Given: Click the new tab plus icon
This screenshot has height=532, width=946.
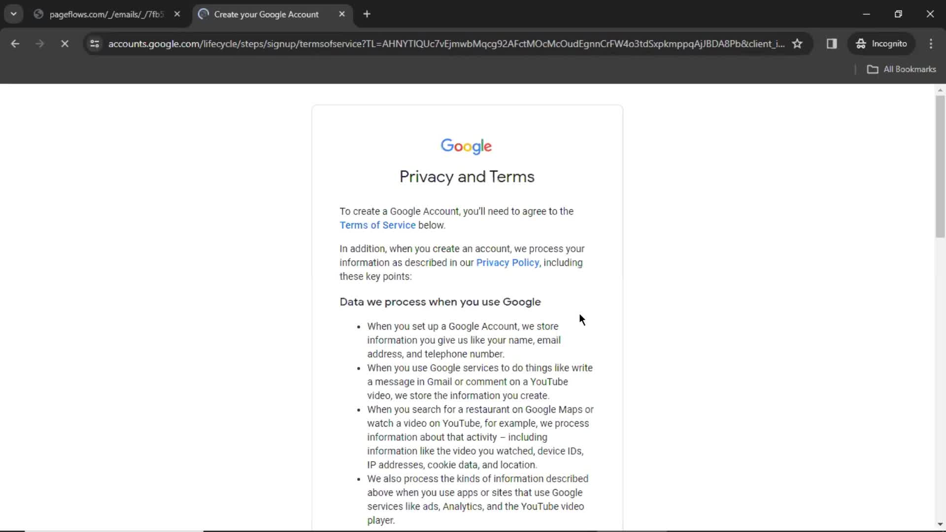Looking at the screenshot, I should (x=367, y=14).
